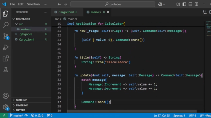211x118 pixels.
Task: Click the horizontal editor scrollbar
Action: [x=132, y=111]
